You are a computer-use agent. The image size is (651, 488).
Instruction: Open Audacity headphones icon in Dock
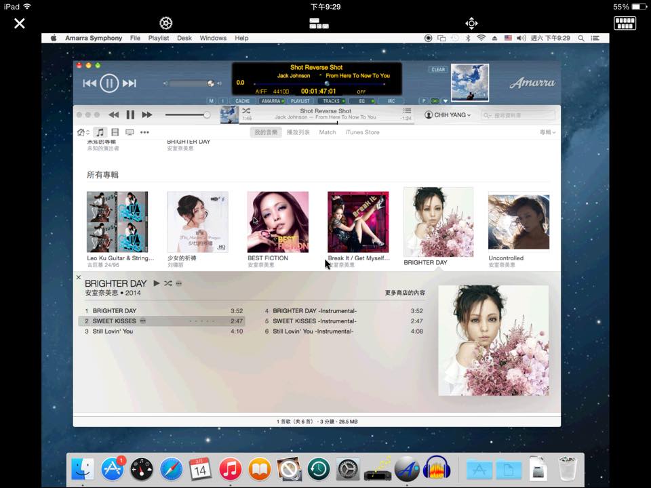[437, 470]
